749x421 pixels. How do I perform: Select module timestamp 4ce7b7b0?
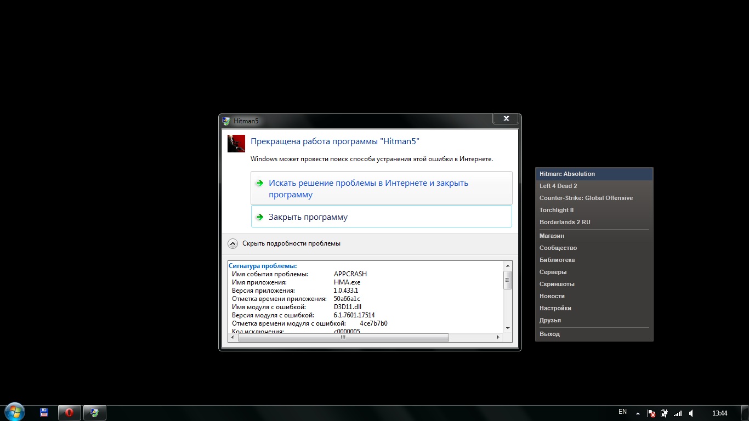(x=374, y=323)
